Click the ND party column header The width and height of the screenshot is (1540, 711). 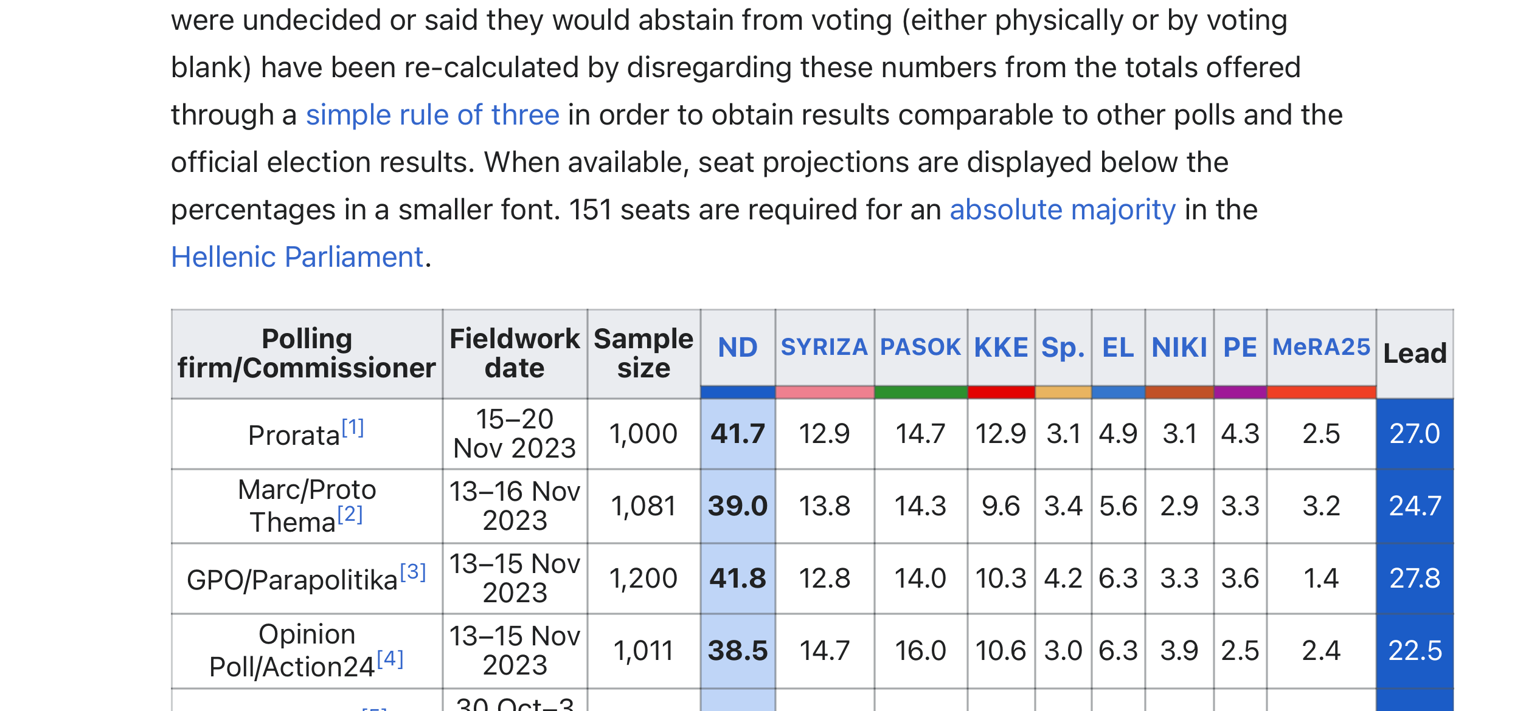[x=738, y=348]
